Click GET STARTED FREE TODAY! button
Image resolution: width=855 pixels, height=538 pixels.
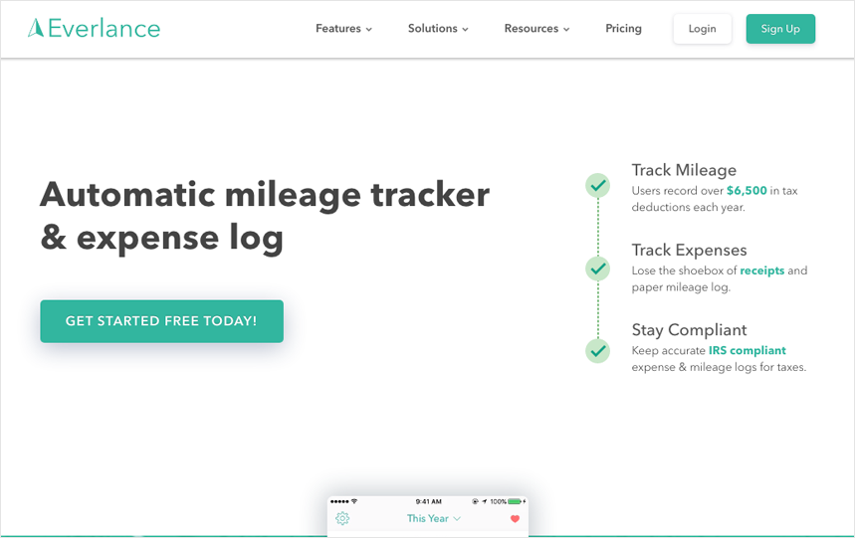pyautogui.click(x=161, y=321)
